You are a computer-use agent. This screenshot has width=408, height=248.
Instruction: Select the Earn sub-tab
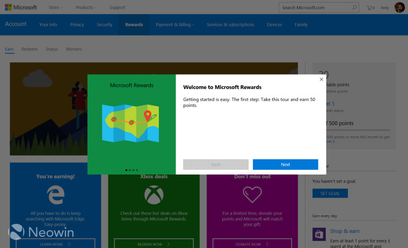pyautogui.click(x=9, y=49)
